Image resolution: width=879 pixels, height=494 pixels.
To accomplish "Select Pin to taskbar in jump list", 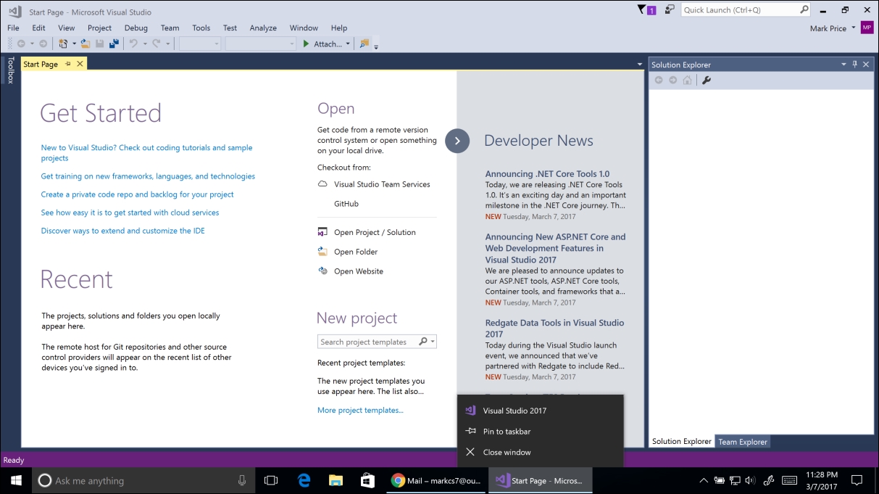I will (x=541, y=432).
